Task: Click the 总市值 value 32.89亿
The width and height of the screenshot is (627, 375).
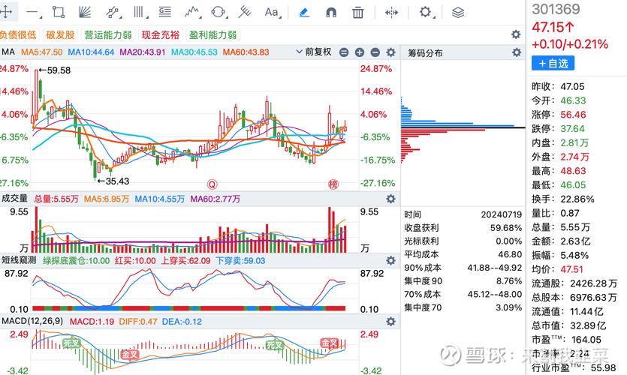Action: click(x=588, y=325)
